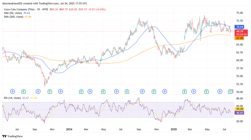Click the SMA (50, close) indicator legend
This screenshot has height=140, width=251.
point(13,13)
